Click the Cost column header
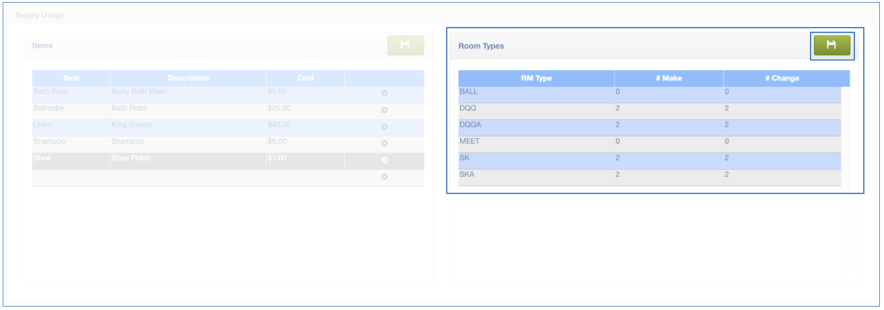 (x=305, y=78)
